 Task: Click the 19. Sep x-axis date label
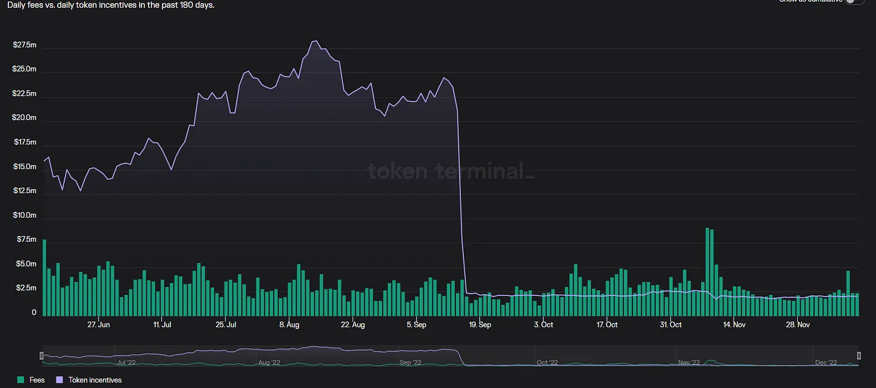click(480, 325)
